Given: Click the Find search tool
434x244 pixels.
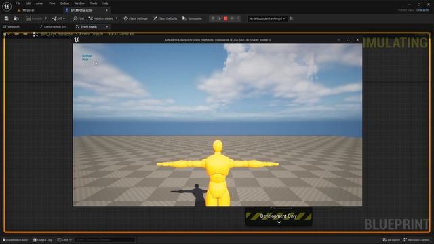Looking at the screenshot, I should 79,18.
